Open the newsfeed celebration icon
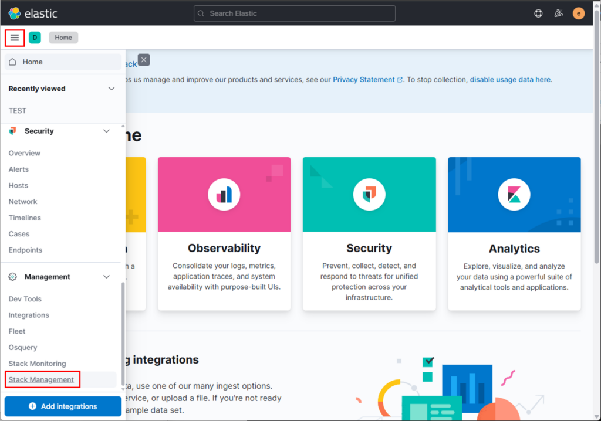601x421 pixels. tap(559, 13)
